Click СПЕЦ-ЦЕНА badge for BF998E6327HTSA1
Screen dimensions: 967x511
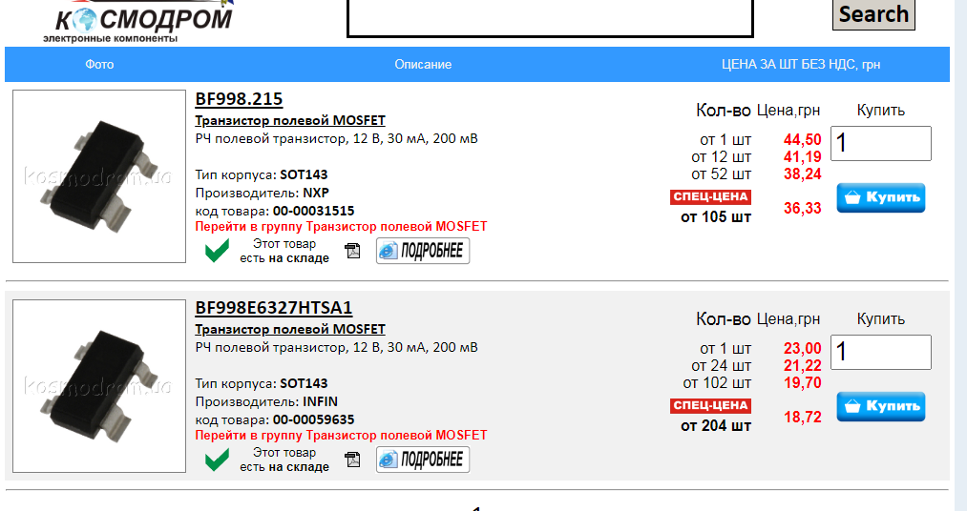(x=710, y=406)
